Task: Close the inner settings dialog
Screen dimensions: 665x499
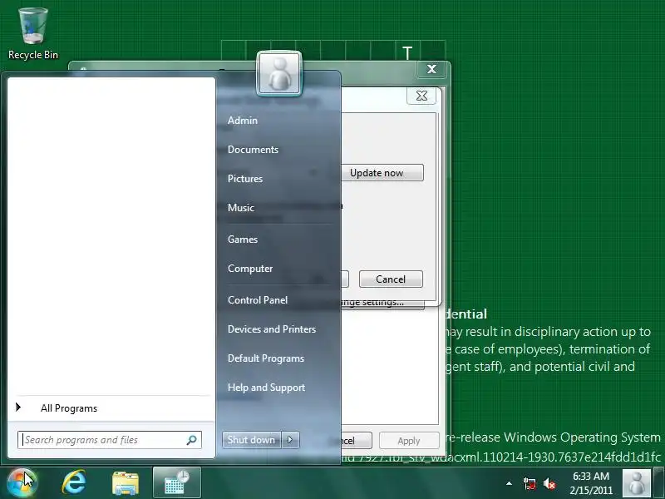Action: [x=421, y=96]
